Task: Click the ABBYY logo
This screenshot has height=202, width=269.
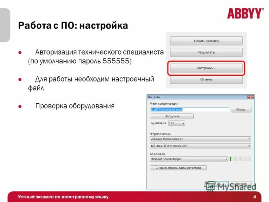Action: click(x=244, y=11)
